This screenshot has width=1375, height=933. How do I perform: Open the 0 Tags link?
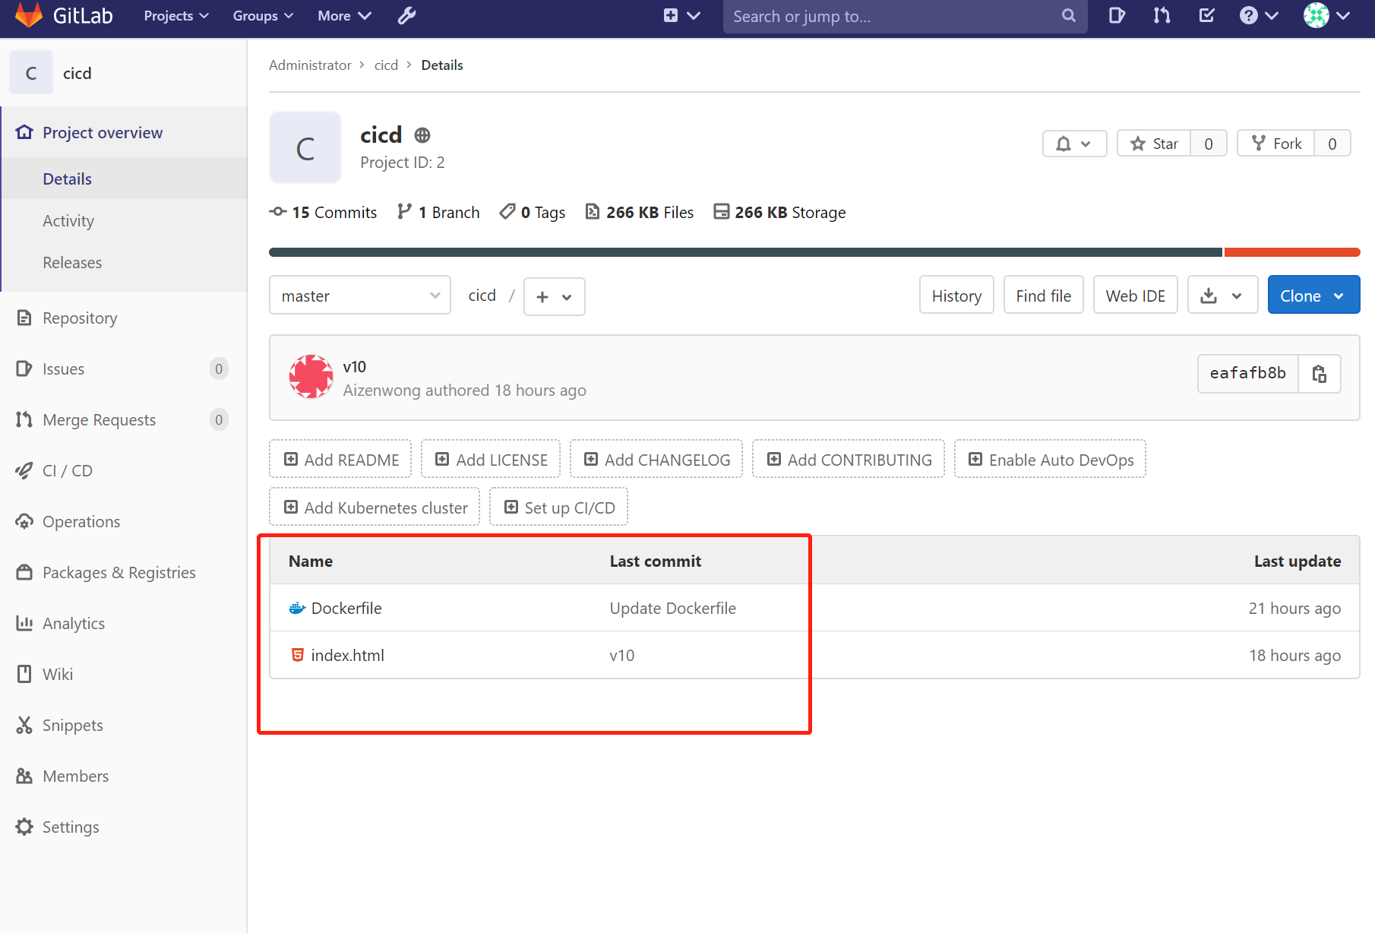[x=533, y=212]
